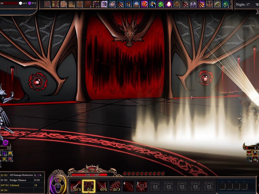Click the R hotkey slot
This screenshot has width=259, height=194.
click(x=244, y=186)
